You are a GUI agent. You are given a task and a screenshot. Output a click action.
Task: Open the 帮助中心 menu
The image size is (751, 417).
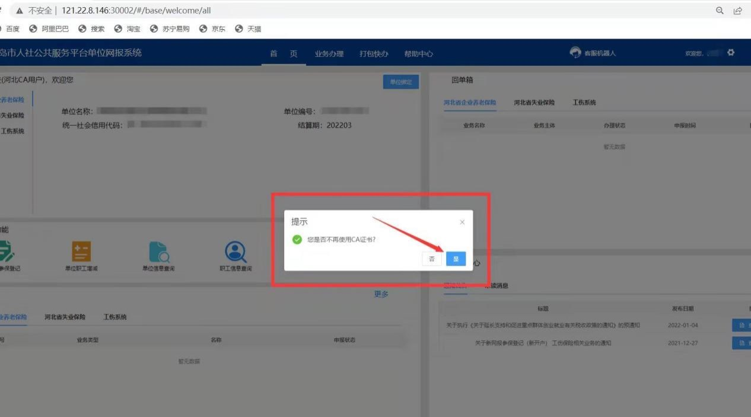coord(418,54)
